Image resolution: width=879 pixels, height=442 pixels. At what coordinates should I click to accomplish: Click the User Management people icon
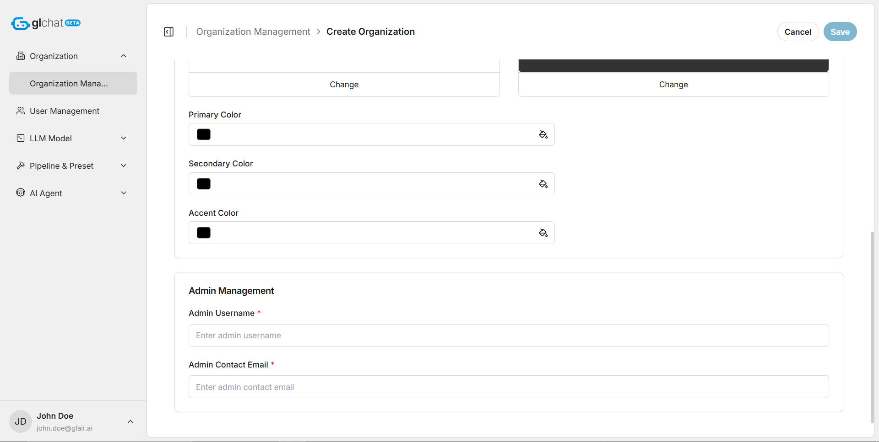(21, 111)
